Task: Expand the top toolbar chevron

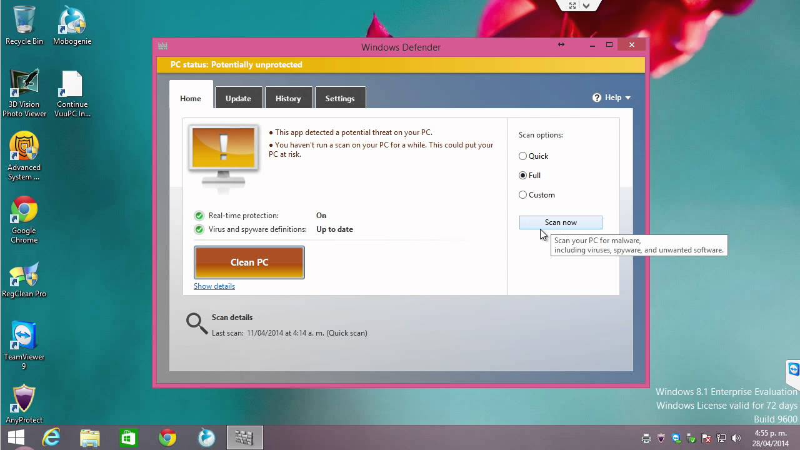Action: 586,6
